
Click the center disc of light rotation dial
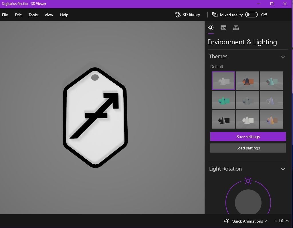pyautogui.click(x=248, y=202)
